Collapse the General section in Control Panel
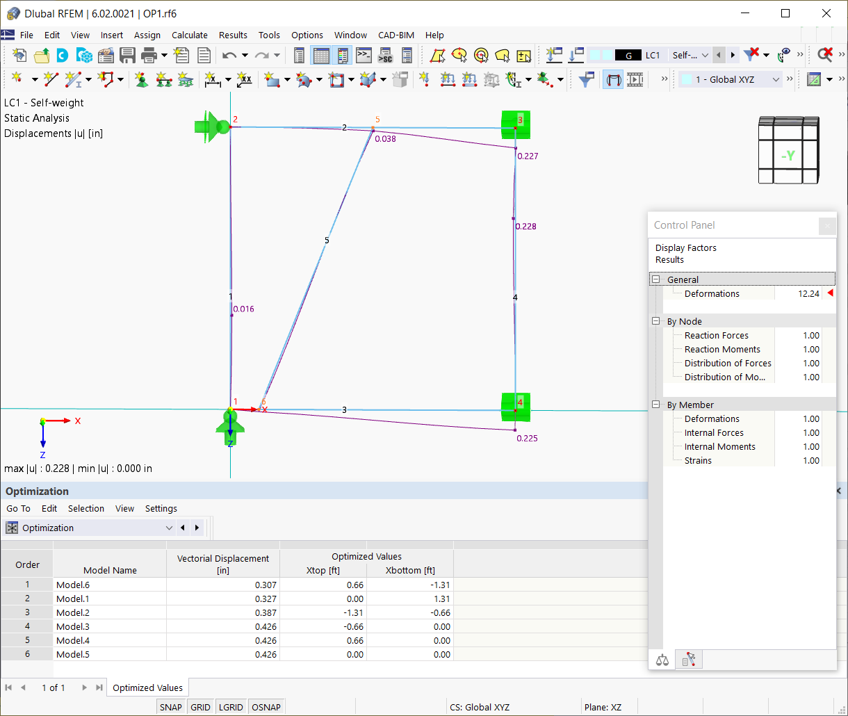The height and width of the screenshot is (716, 848). (655, 279)
